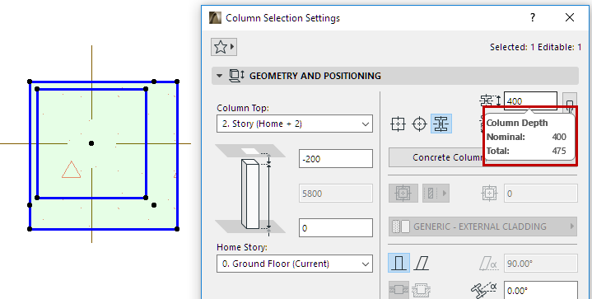Open the dialog's help question mark
The width and height of the screenshot is (592, 299).
coord(533,17)
